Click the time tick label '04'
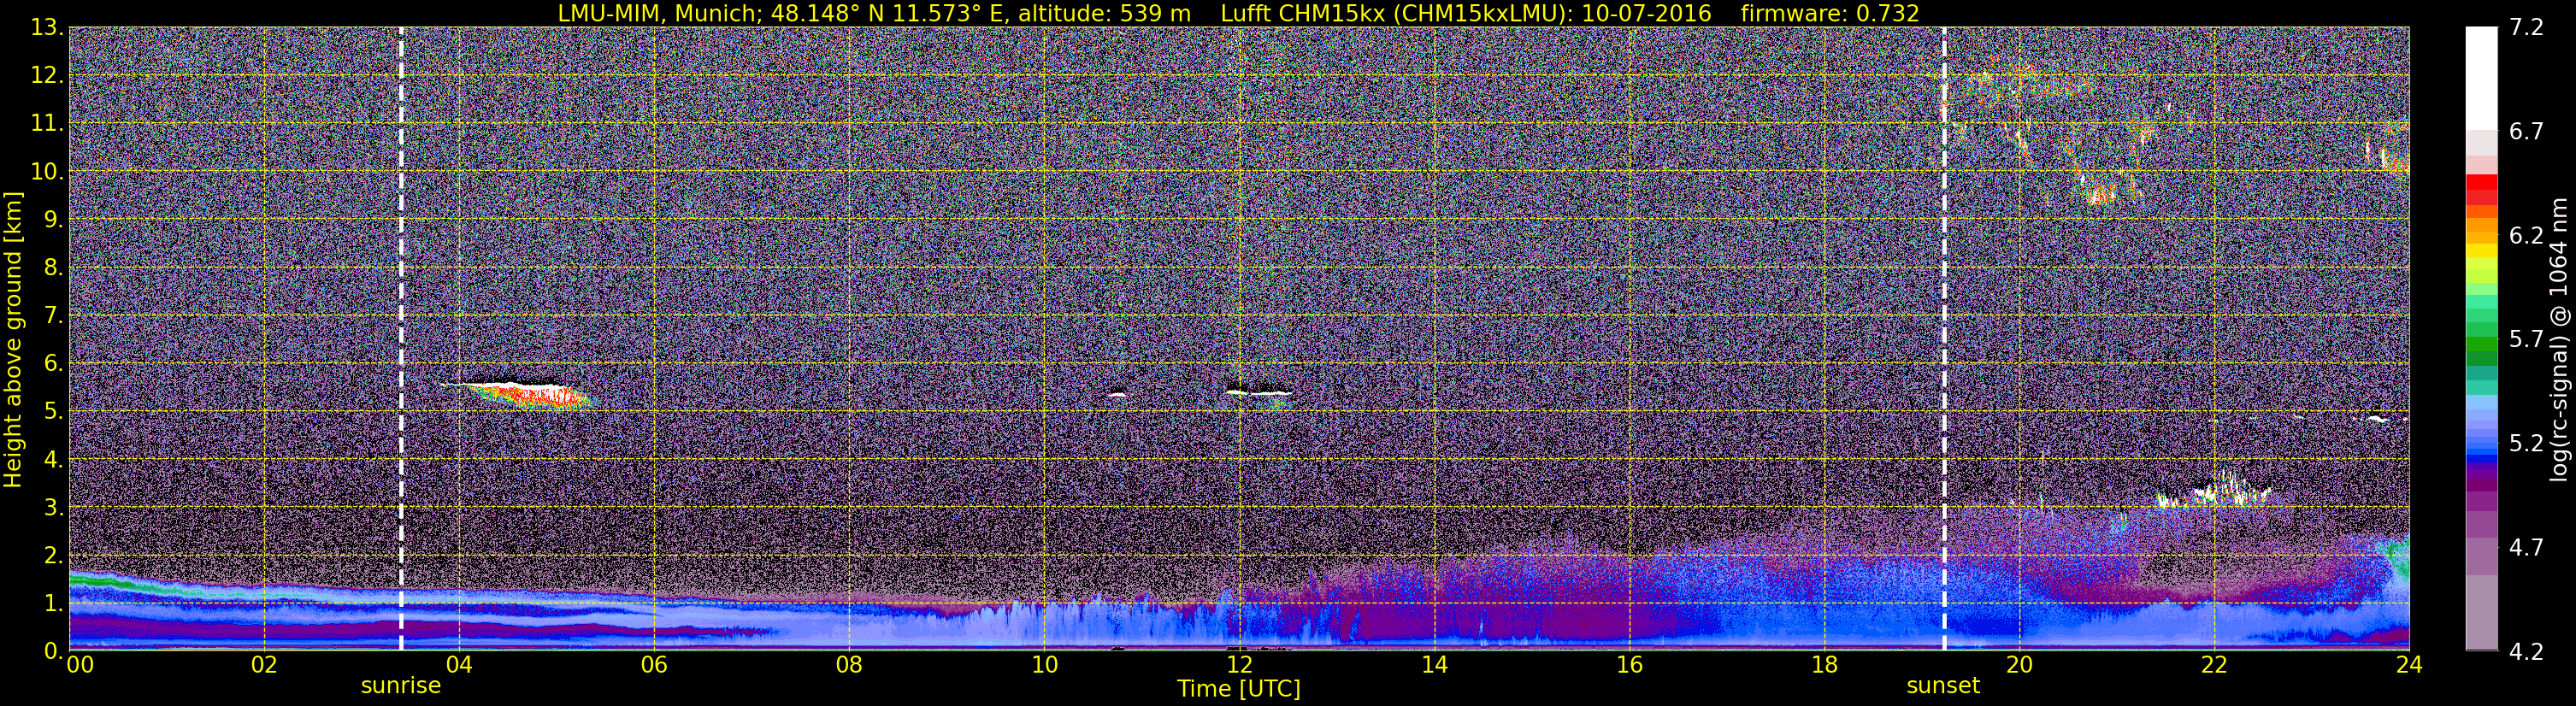Viewport: 2576px width, 706px height. click(x=458, y=665)
